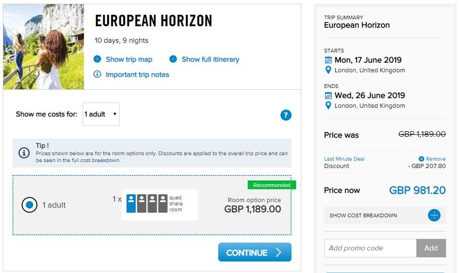Click the European Horizon trip thumbnail
The height and width of the screenshot is (273, 459).
pyautogui.click(x=44, y=47)
